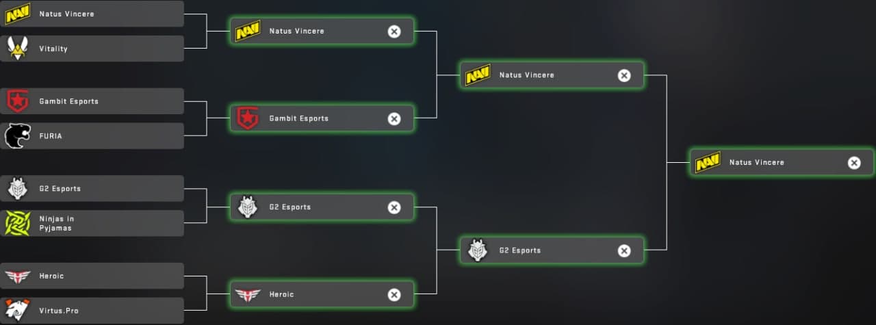Click the FURIA panther logo
876x325 pixels.
point(17,136)
